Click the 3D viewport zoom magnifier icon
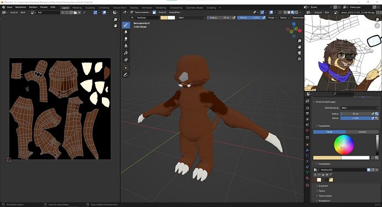The width and height of the screenshot is (382, 207). pos(300,40)
